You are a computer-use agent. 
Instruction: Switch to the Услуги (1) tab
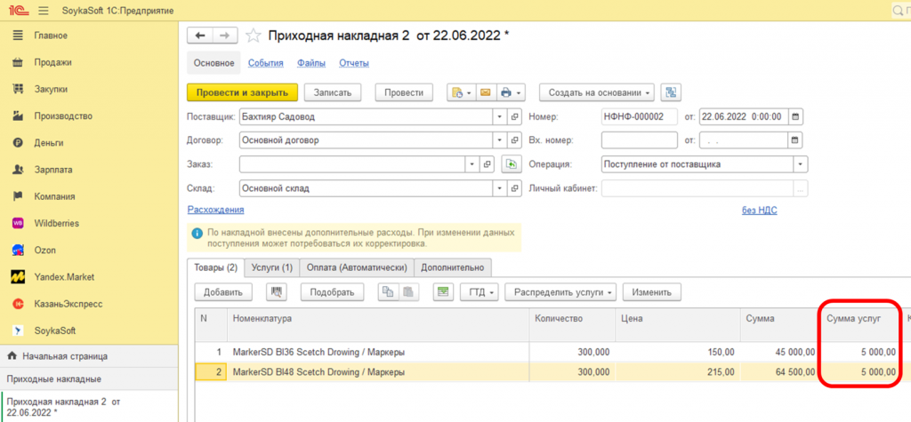(274, 267)
